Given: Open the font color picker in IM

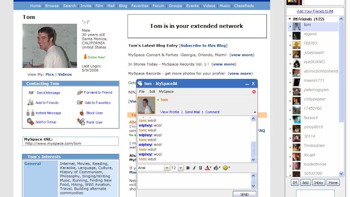Looking at the screenshot, I should coord(208,168).
